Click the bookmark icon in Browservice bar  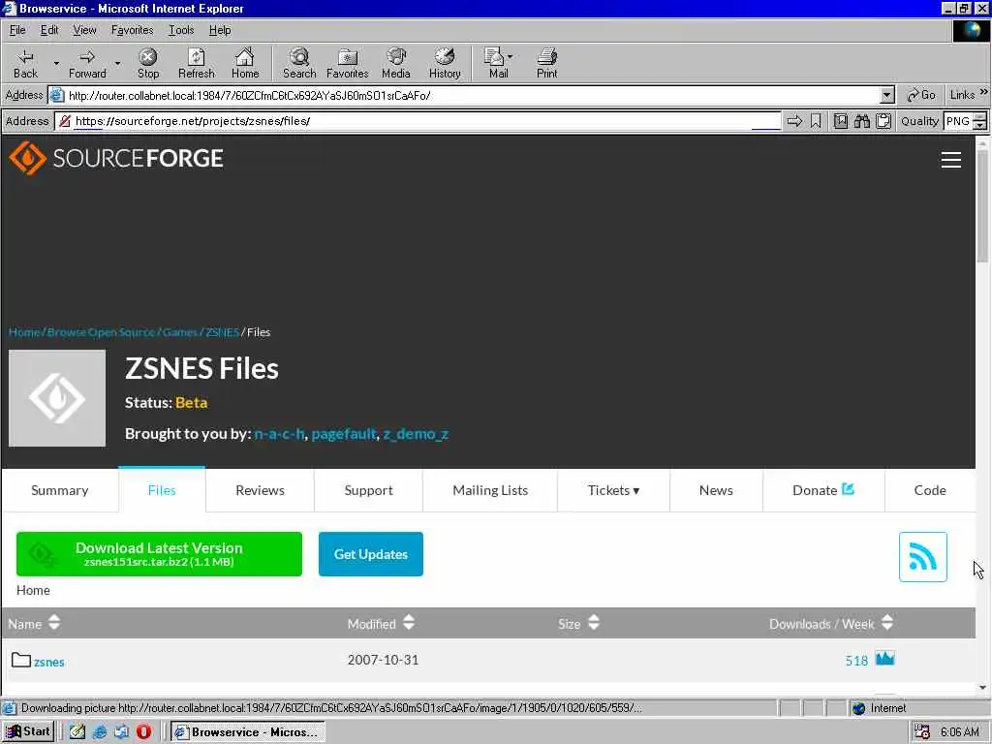(816, 121)
